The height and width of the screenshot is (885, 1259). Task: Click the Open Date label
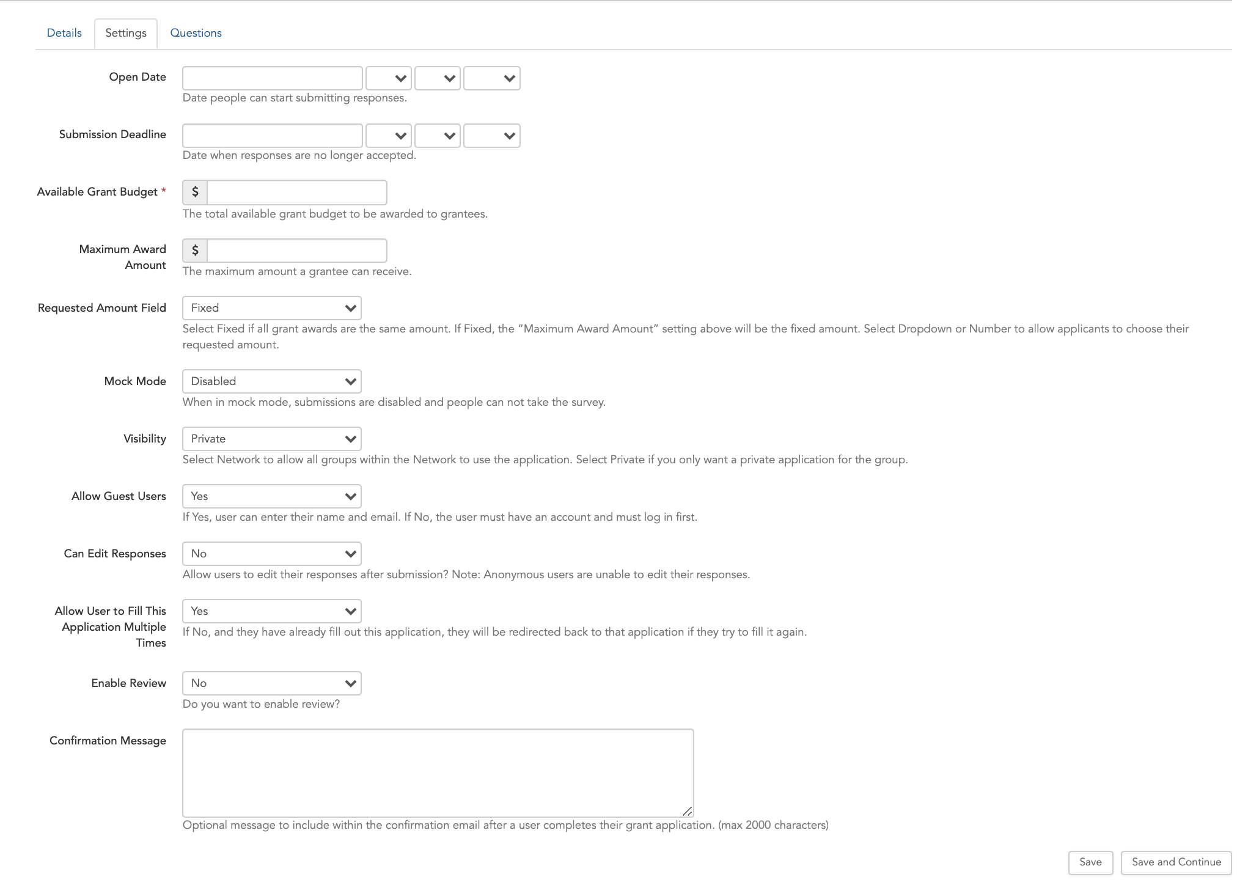[138, 77]
